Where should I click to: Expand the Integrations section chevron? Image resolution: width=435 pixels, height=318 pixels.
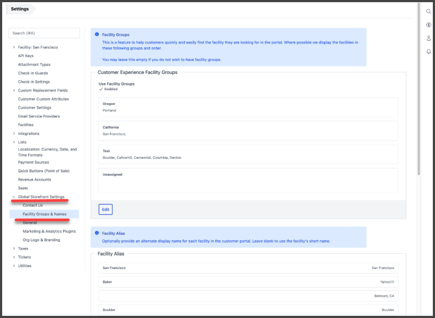[x=14, y=134]
